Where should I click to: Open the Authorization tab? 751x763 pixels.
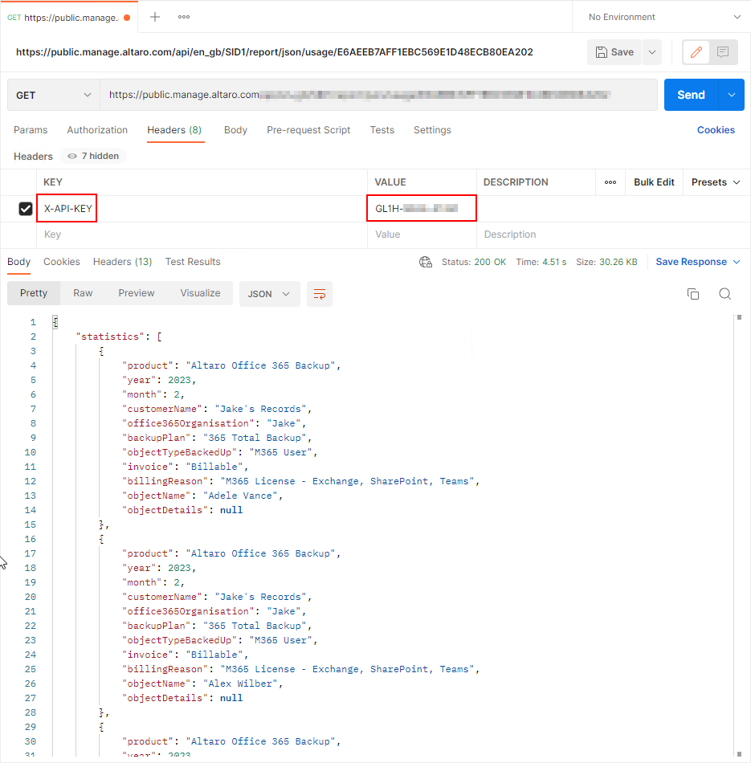pyautogui.click(x=97, y=130)
